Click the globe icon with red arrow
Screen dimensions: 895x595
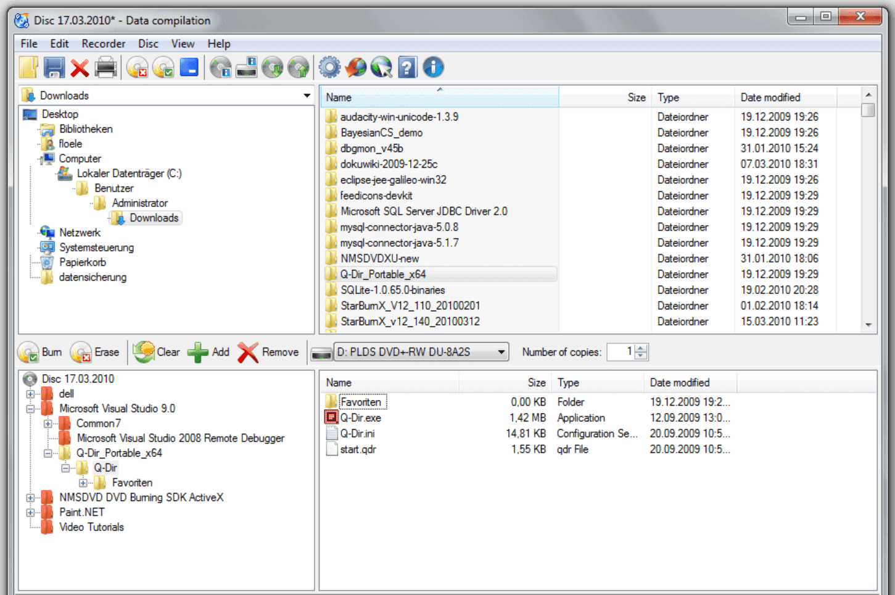click(x=356, y=67)
